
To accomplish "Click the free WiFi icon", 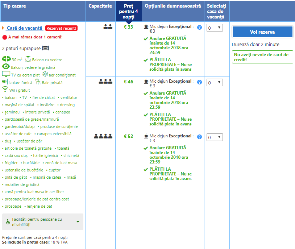I will 5,90.
